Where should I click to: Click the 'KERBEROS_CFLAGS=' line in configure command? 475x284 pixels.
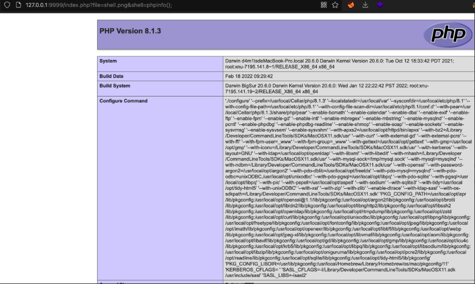[340, 270]
